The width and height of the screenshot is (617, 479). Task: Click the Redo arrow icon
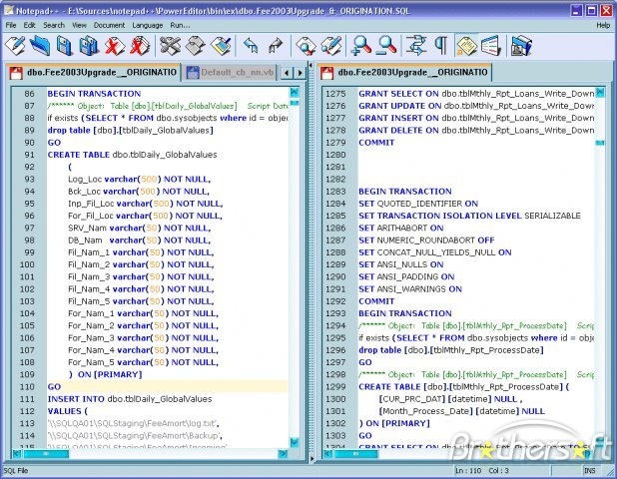(x=276, y=46)
